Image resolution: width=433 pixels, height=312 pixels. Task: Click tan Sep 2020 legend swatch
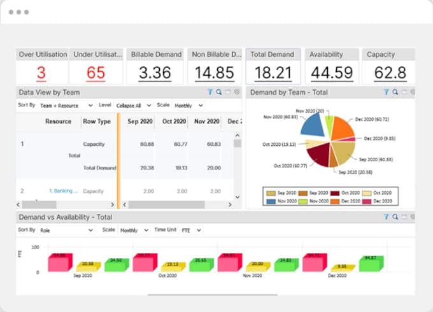pyautogui.click(x=271, y=194)
